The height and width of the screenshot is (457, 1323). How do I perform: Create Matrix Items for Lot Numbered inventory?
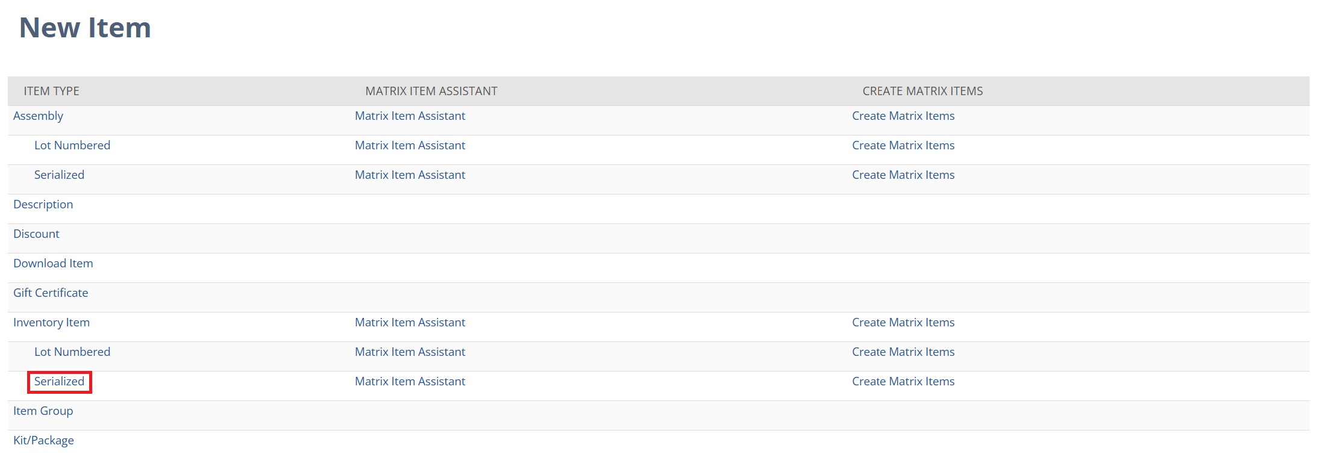point(903,352)
